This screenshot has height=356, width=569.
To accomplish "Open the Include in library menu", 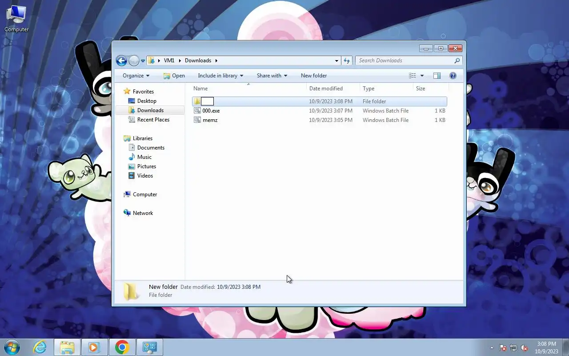I will pos(220,76).
